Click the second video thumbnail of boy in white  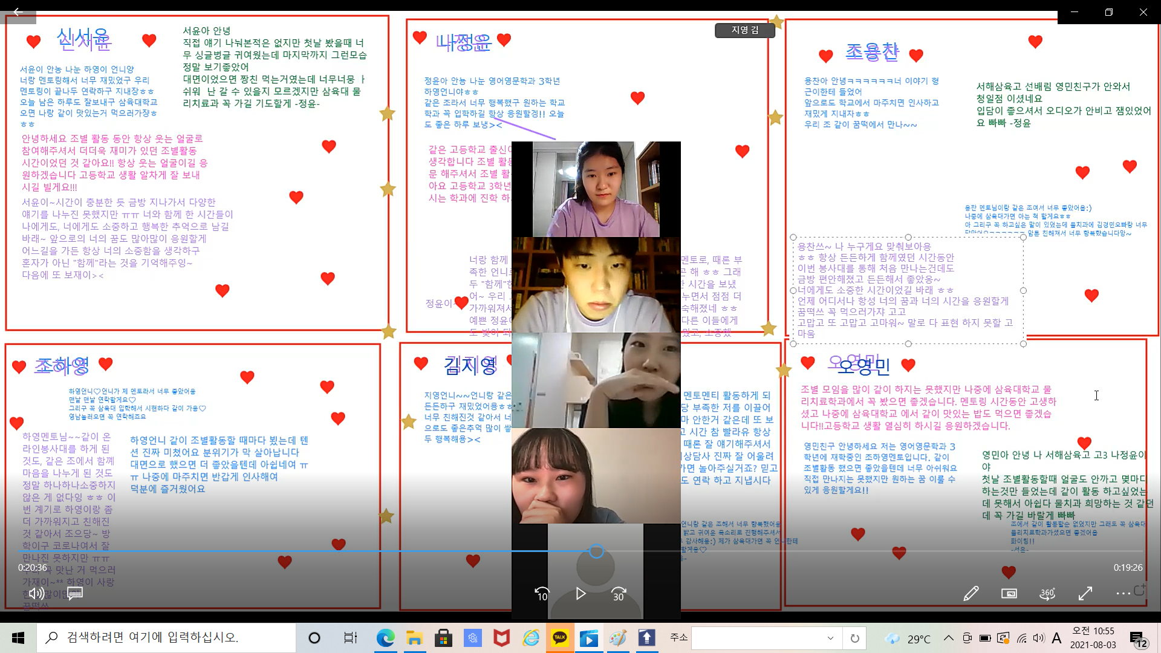pos(596,285)
